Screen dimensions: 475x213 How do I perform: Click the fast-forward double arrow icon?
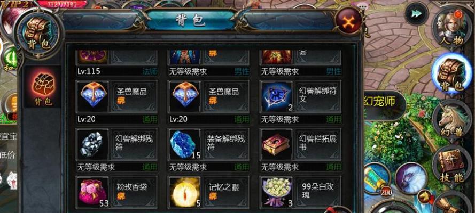[x=416, y=13]
